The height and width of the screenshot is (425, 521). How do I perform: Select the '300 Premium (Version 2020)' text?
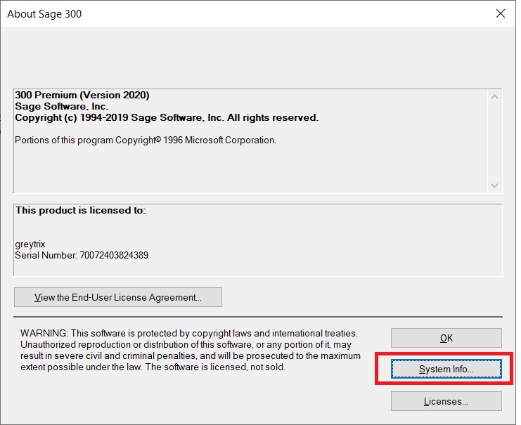(x=83, y=96)
